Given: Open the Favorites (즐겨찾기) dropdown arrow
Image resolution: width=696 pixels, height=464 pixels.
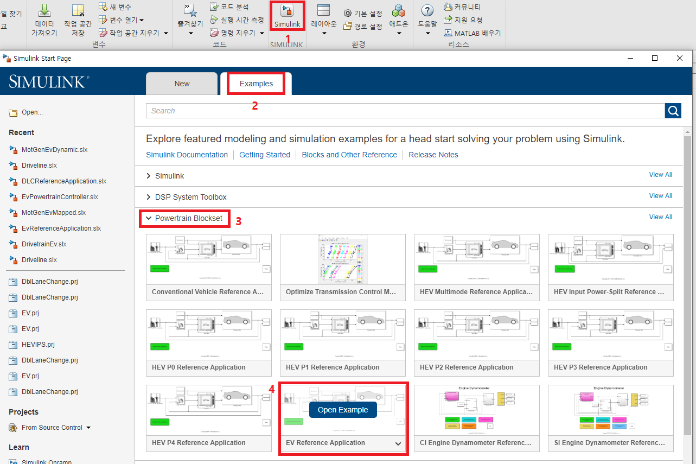Looking at the screenshot, I should click(x=190, y=34).
